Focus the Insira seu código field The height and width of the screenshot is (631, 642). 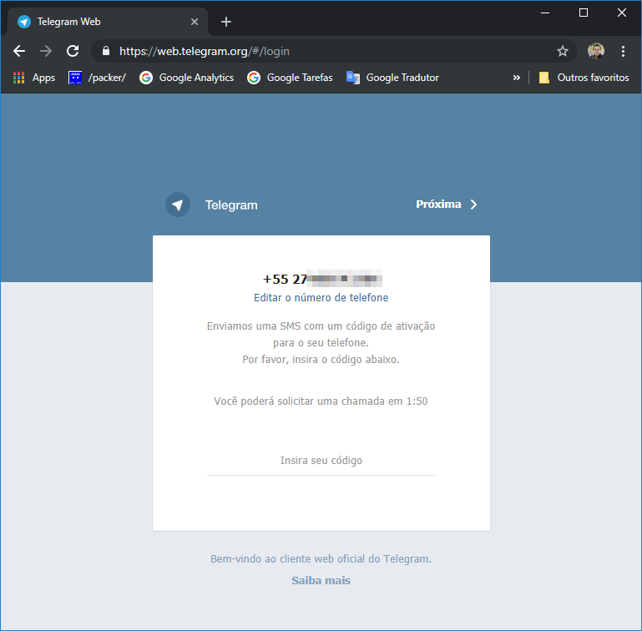321,462
